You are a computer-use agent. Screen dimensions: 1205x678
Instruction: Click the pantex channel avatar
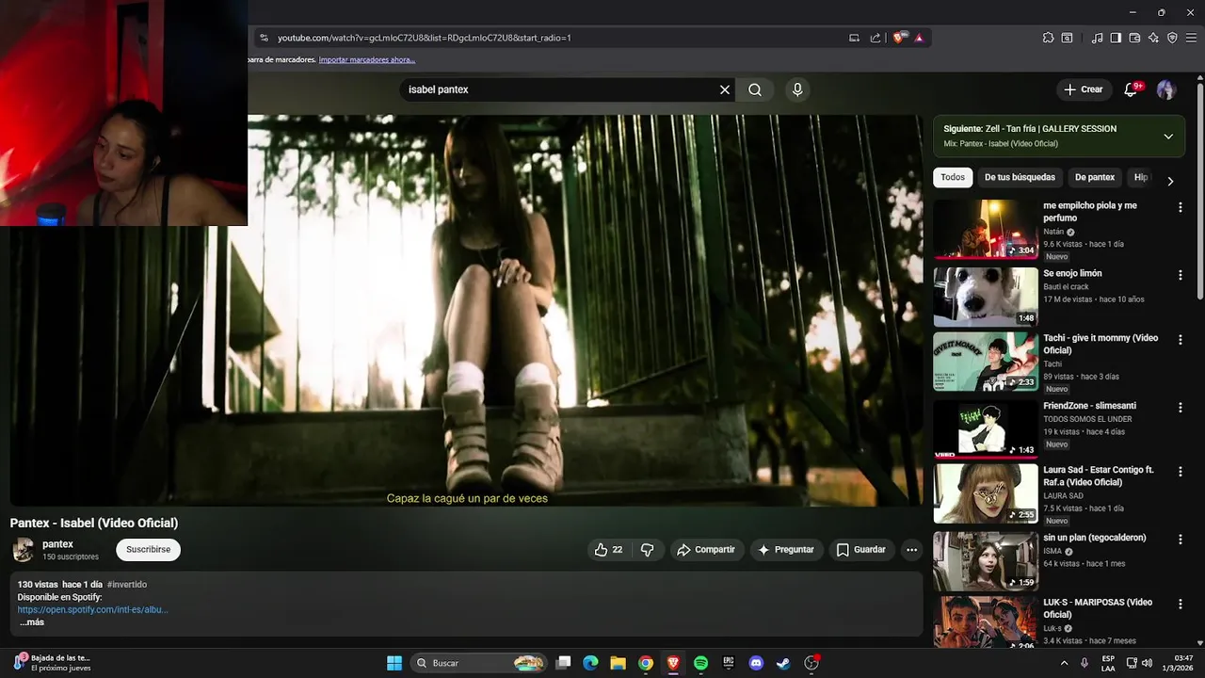pyautogui.click(x=23, y=550)
